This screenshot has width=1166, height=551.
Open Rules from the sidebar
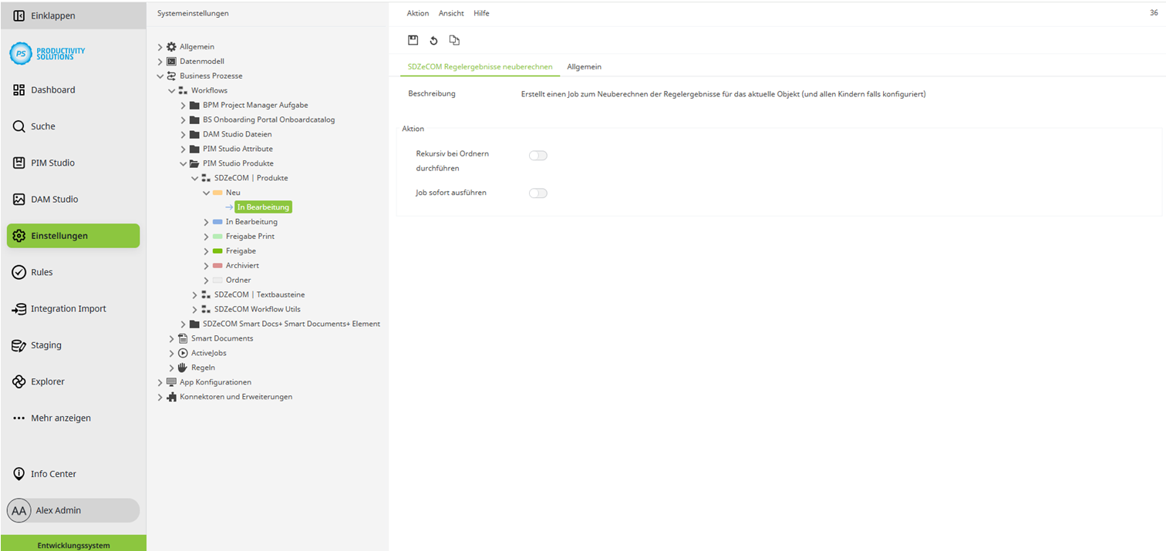(x=40, y=271)
